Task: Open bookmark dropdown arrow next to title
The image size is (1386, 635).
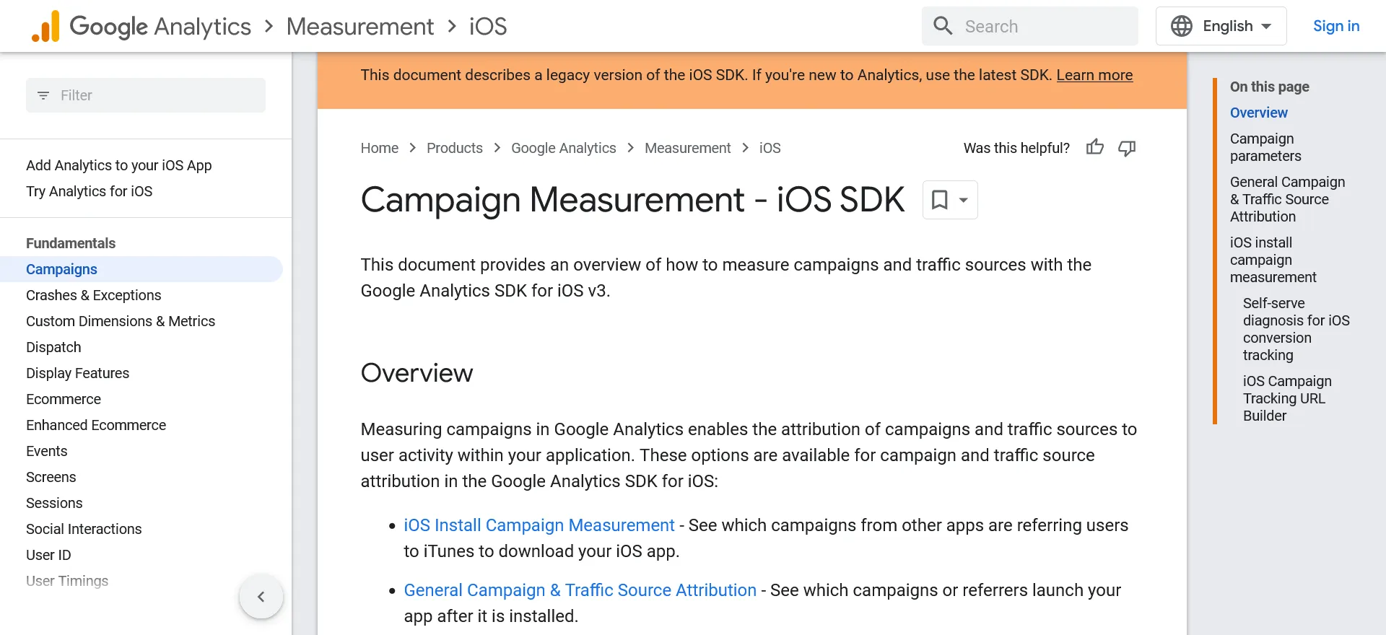Action: coord(963,200)
